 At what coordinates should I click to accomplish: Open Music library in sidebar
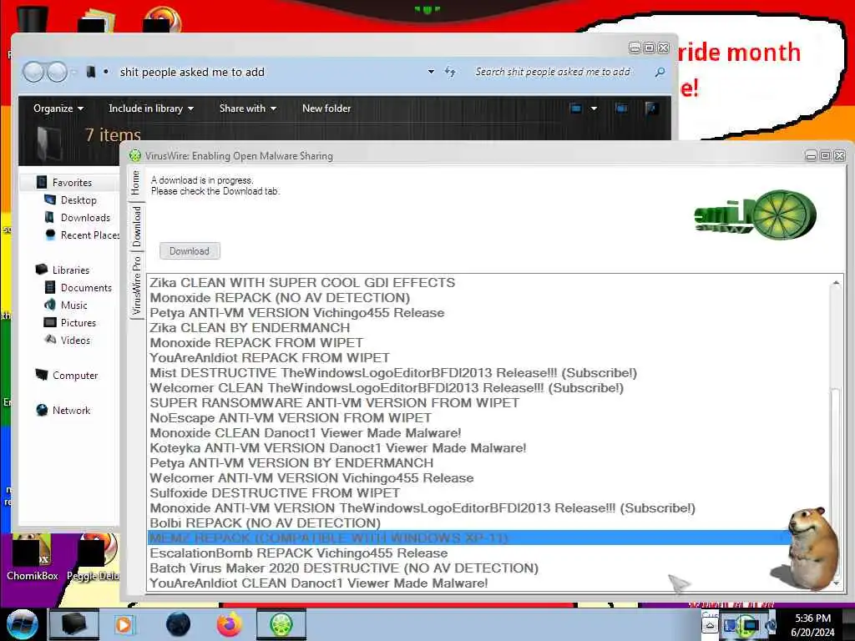click(x=74, y=305)
